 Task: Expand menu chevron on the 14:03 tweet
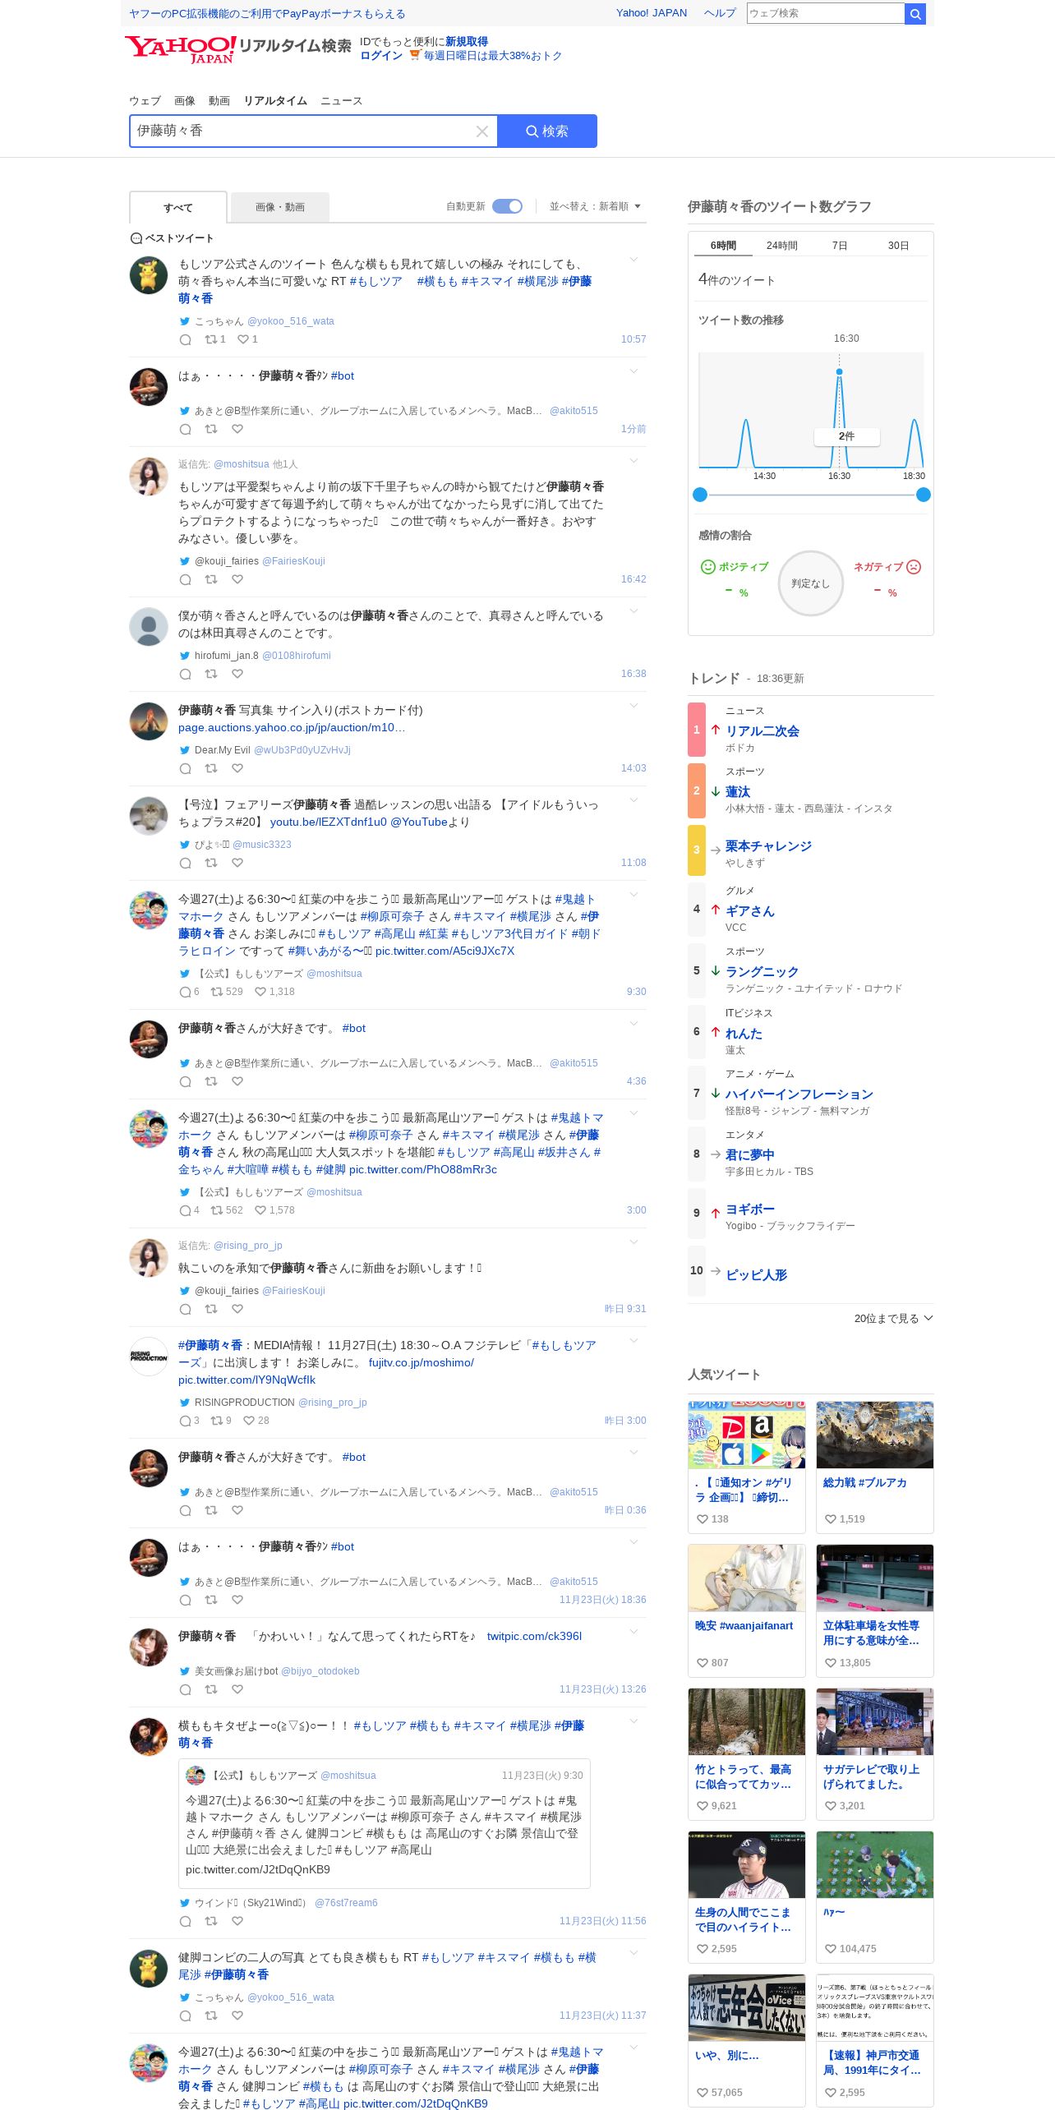click(x=633, y=706)
